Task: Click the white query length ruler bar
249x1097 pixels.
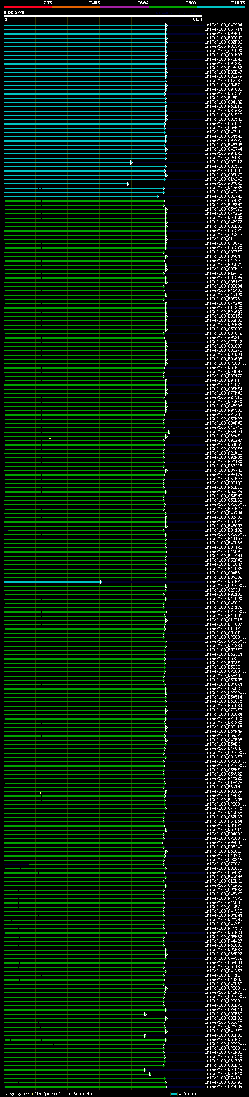Action: click(103, 16)
